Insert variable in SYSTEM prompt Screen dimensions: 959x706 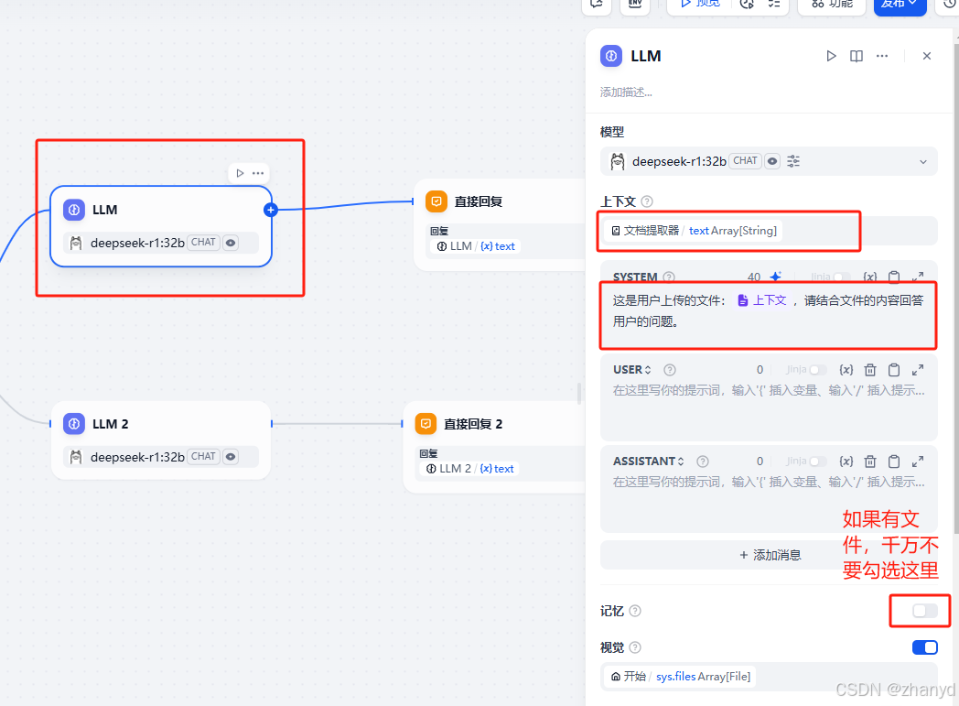(869, 277)
